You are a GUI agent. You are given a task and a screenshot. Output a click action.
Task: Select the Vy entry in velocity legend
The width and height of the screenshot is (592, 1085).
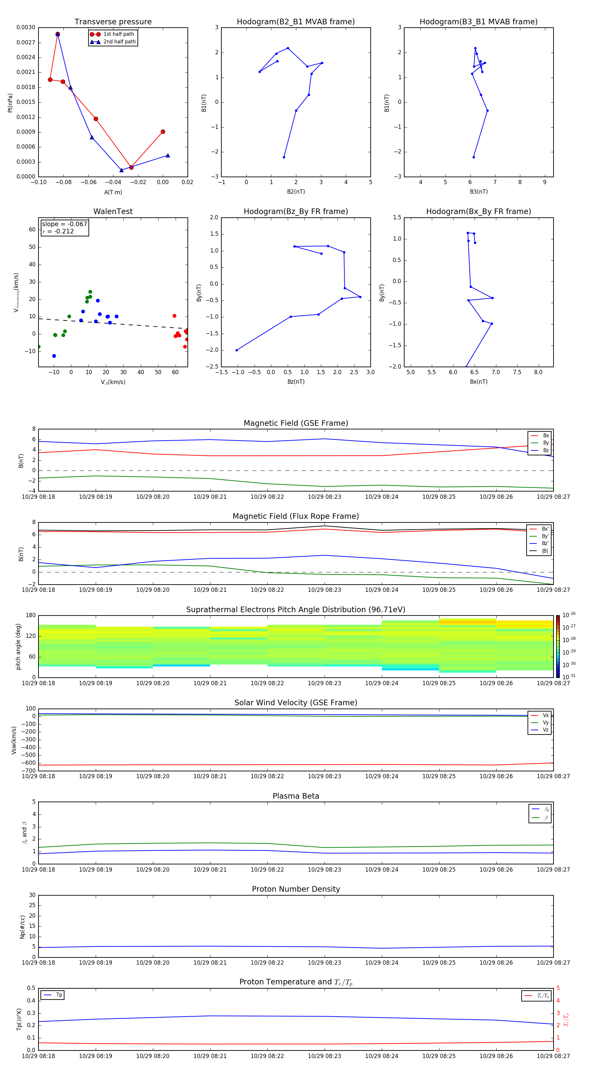point(540,723)
